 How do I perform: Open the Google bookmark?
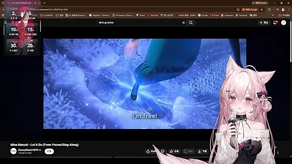(x=203, y=15)
